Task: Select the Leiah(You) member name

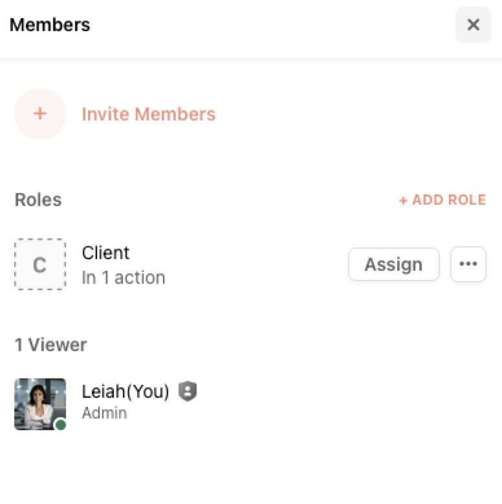Action: tap(125, 391)
